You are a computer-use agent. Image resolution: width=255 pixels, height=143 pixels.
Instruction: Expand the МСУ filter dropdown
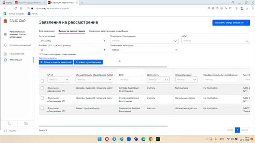click(x=216, y=41)
